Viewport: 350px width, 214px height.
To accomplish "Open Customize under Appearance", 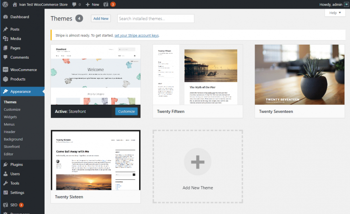I will coord(12,109).
